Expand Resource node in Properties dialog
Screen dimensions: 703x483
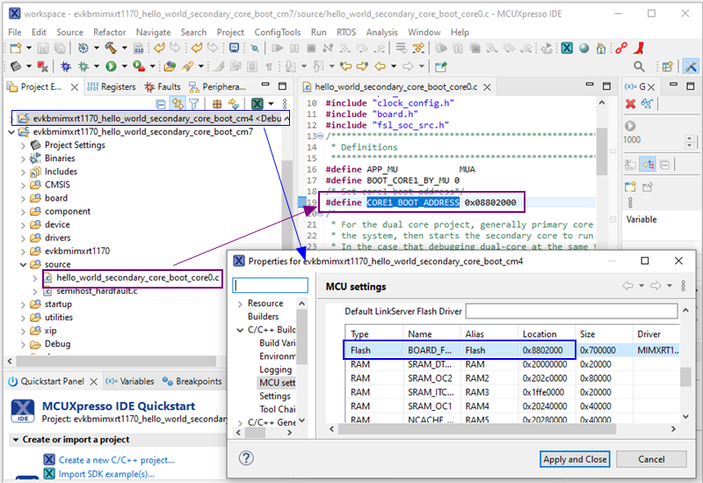239,304
